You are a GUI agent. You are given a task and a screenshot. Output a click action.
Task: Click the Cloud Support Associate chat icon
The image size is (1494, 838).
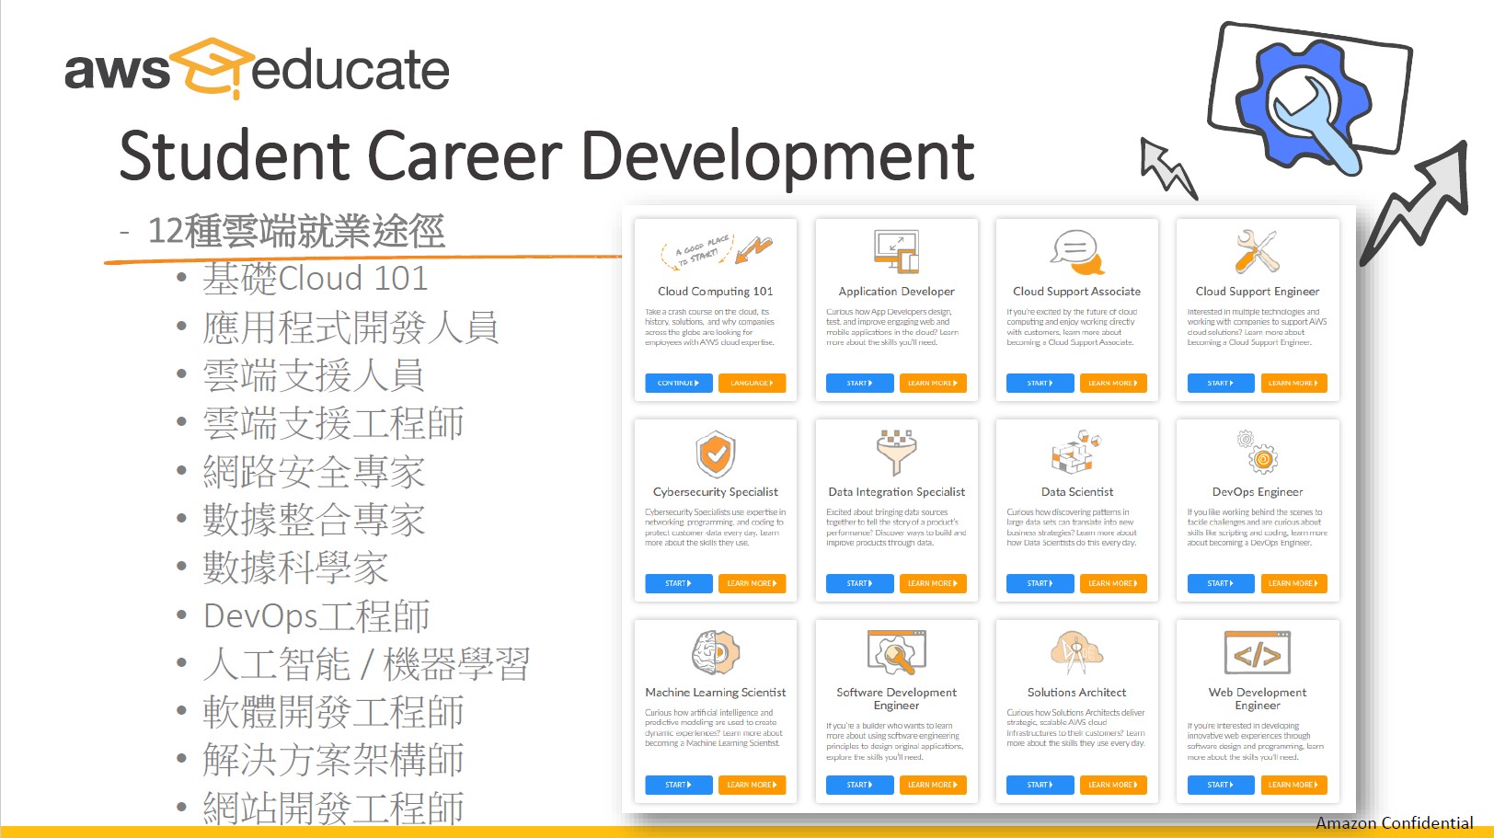(x=1076, y=252)
